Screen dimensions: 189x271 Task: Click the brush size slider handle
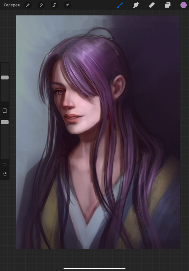(x=5, y=77)
